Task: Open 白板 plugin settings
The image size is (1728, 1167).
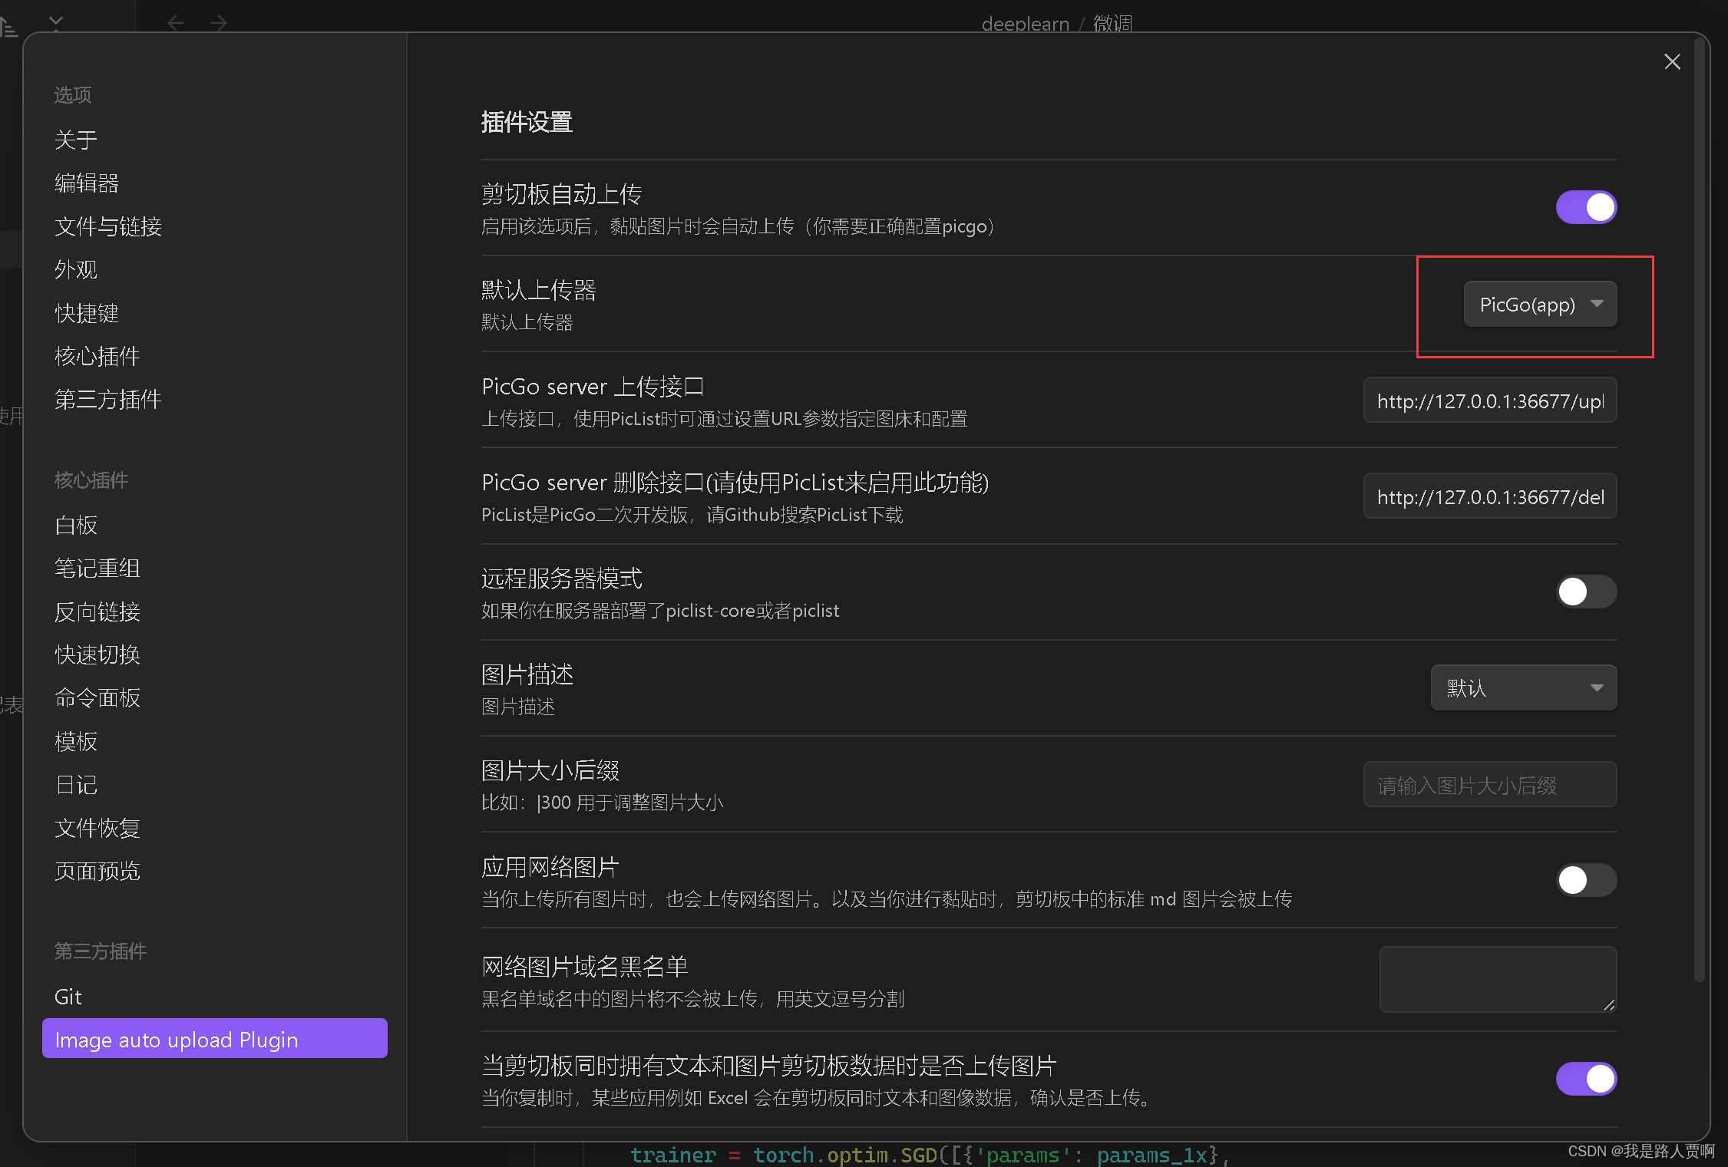Action: (x=76, y=525)
